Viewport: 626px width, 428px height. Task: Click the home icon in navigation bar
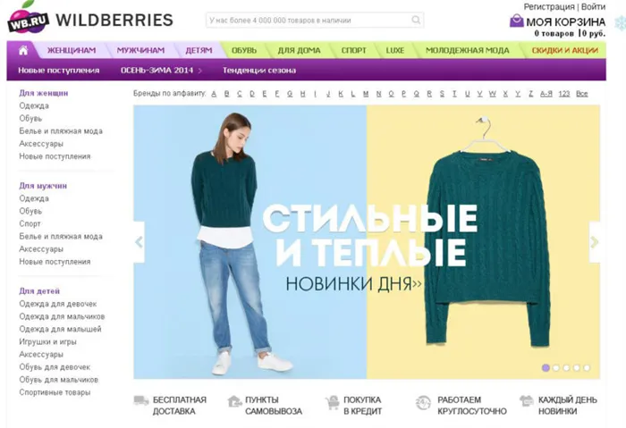click(23, 50)
